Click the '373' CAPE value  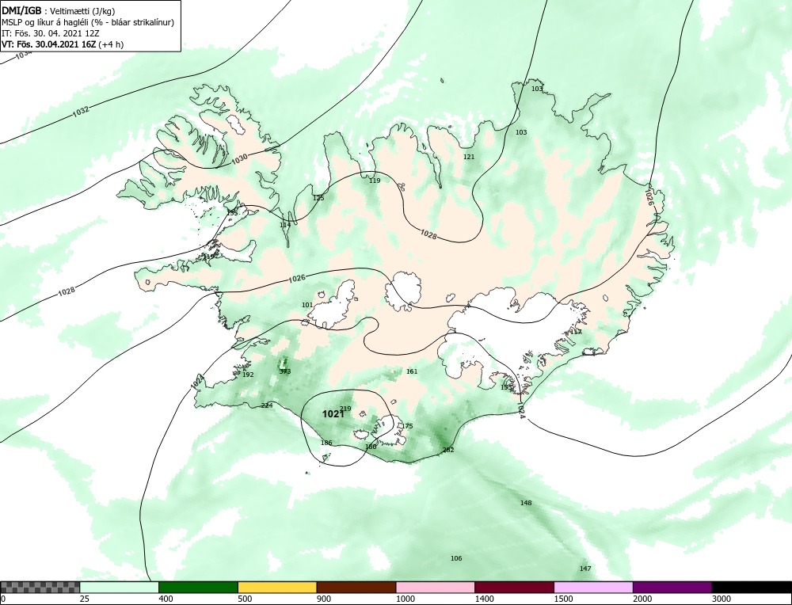[285, 371]
